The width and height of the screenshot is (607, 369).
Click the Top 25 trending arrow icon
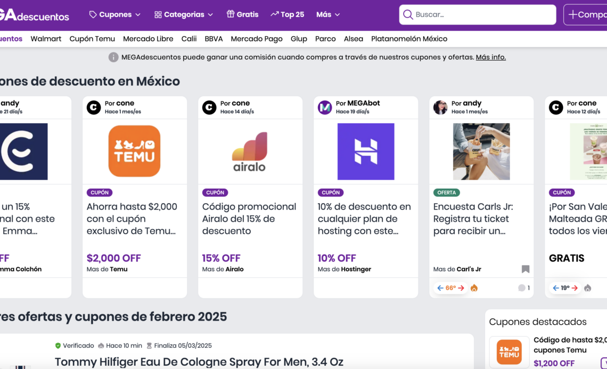274,14
